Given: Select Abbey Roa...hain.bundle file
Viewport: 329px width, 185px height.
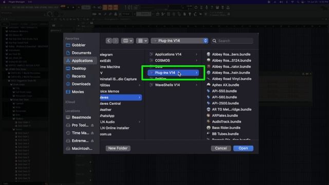Looking at the screenshot, I should (231, 72).
